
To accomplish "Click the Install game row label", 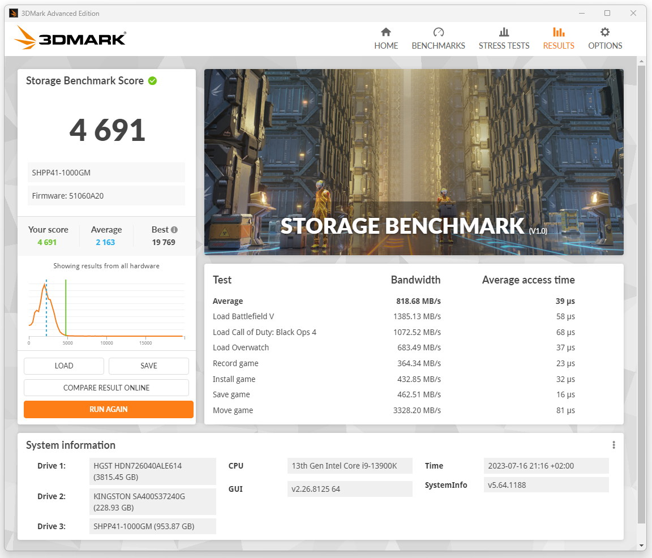I will (234, 379).
